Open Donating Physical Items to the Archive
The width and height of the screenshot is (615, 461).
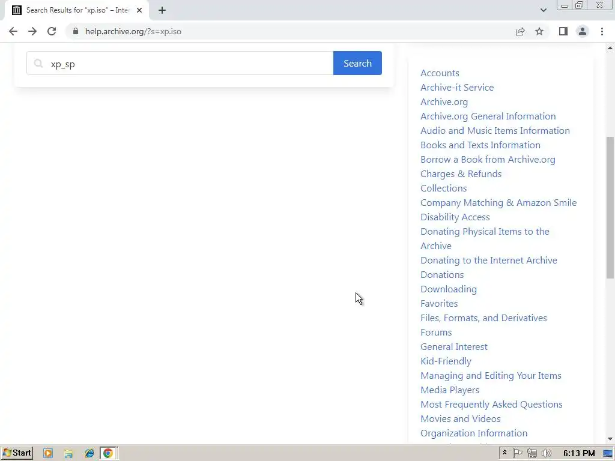click(485, 238)
